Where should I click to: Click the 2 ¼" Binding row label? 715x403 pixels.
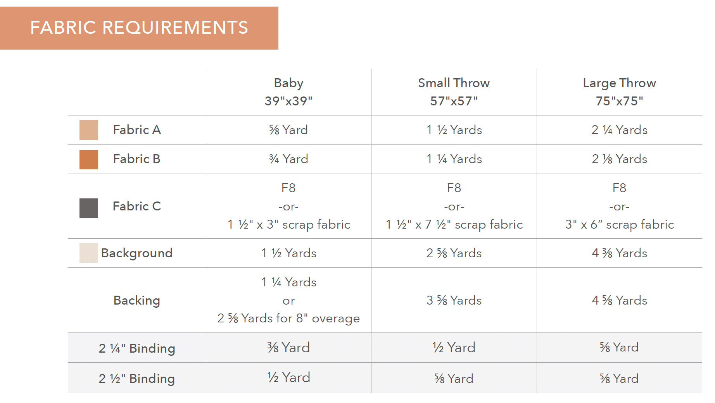point(137,348)
